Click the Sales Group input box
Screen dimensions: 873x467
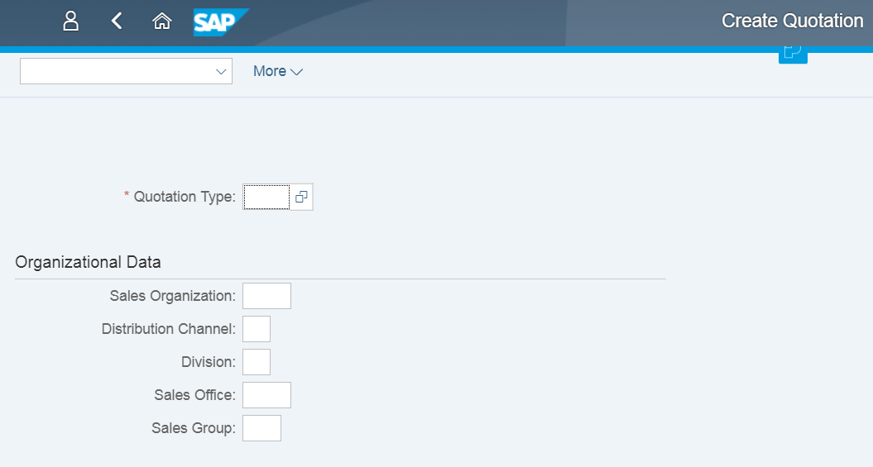(261, 428)
